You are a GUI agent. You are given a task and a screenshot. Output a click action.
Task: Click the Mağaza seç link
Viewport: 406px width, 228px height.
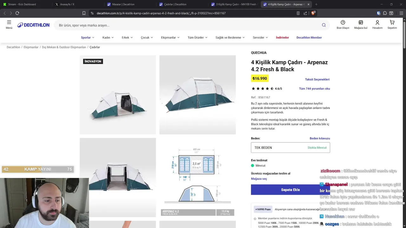(x=259, y=179)
